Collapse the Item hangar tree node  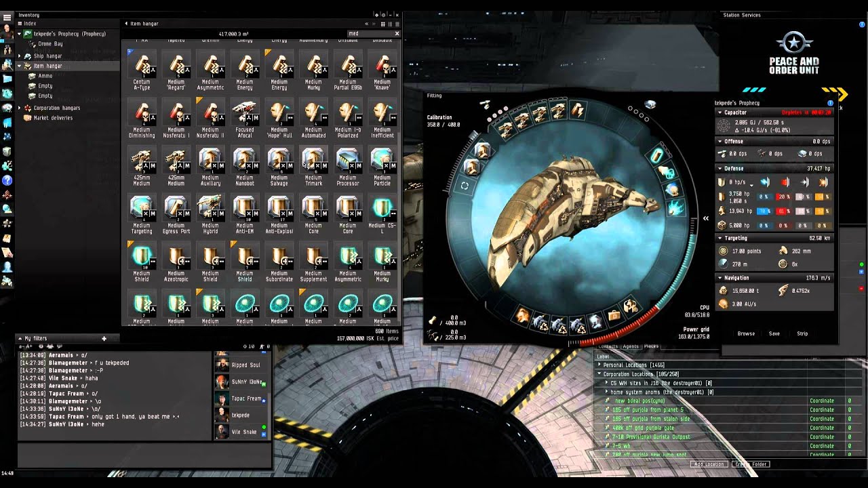click(20, 66)
